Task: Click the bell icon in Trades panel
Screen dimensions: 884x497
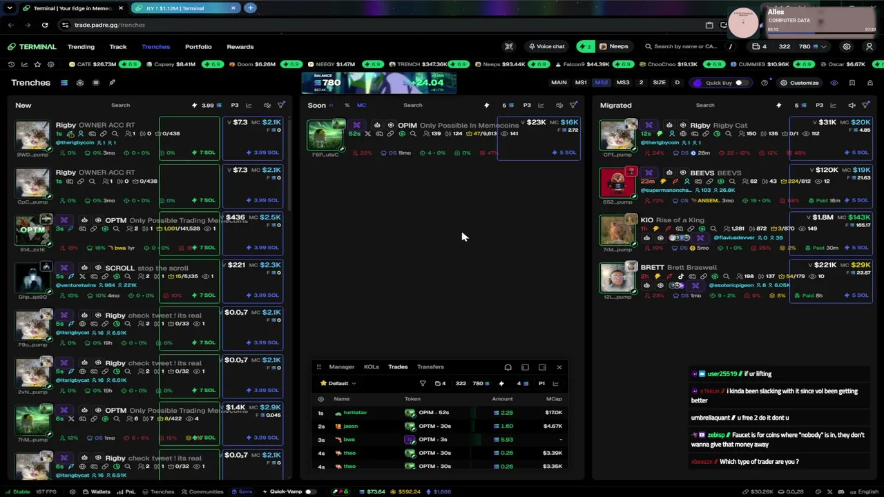Action: point(508,367)
